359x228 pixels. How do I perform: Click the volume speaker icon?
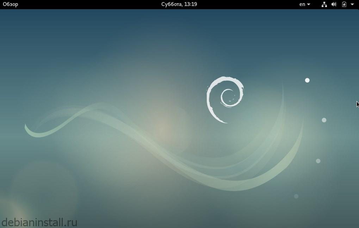[x=334, y=4]
